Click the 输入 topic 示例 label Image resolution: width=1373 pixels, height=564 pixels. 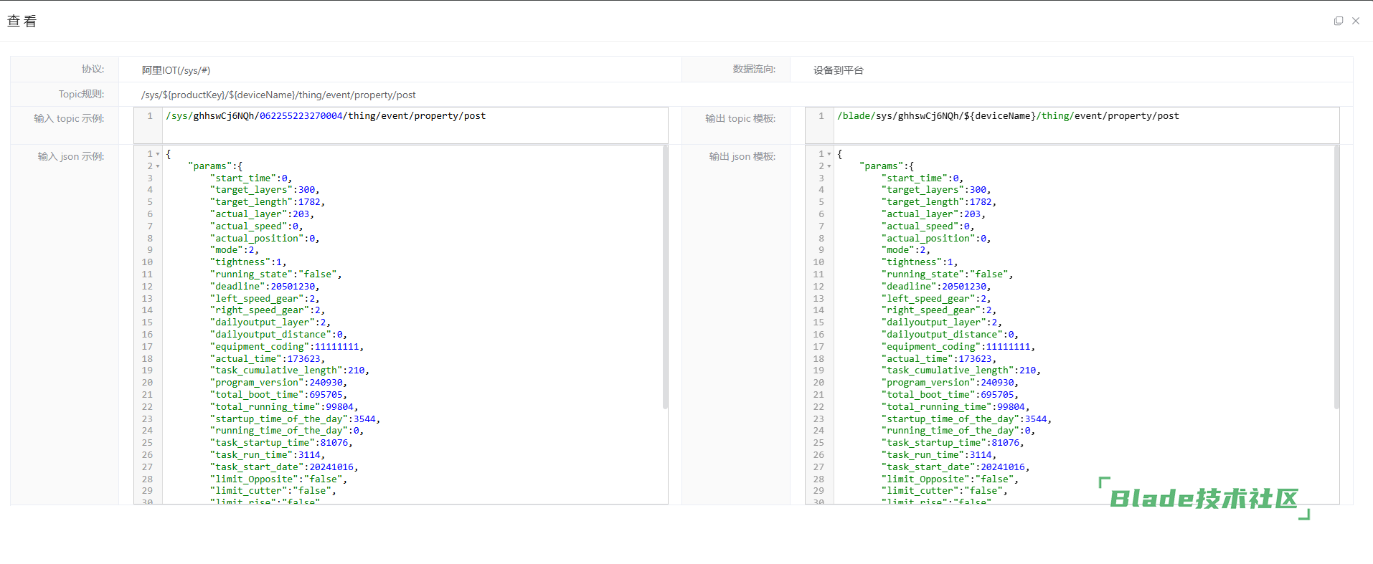[x=69, y=119]
